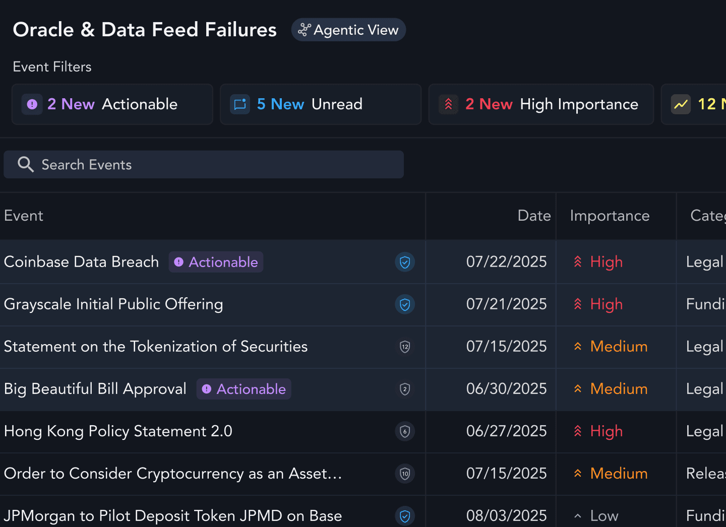Image resolution: width=726 pixels, height=527 pixels.
Task: Click the shield badge on the Big Beautiful Bill row
Action: click(405, 389)
